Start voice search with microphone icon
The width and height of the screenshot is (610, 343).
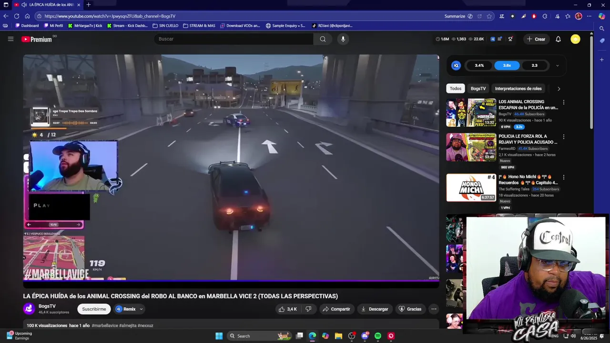(343, 39)
